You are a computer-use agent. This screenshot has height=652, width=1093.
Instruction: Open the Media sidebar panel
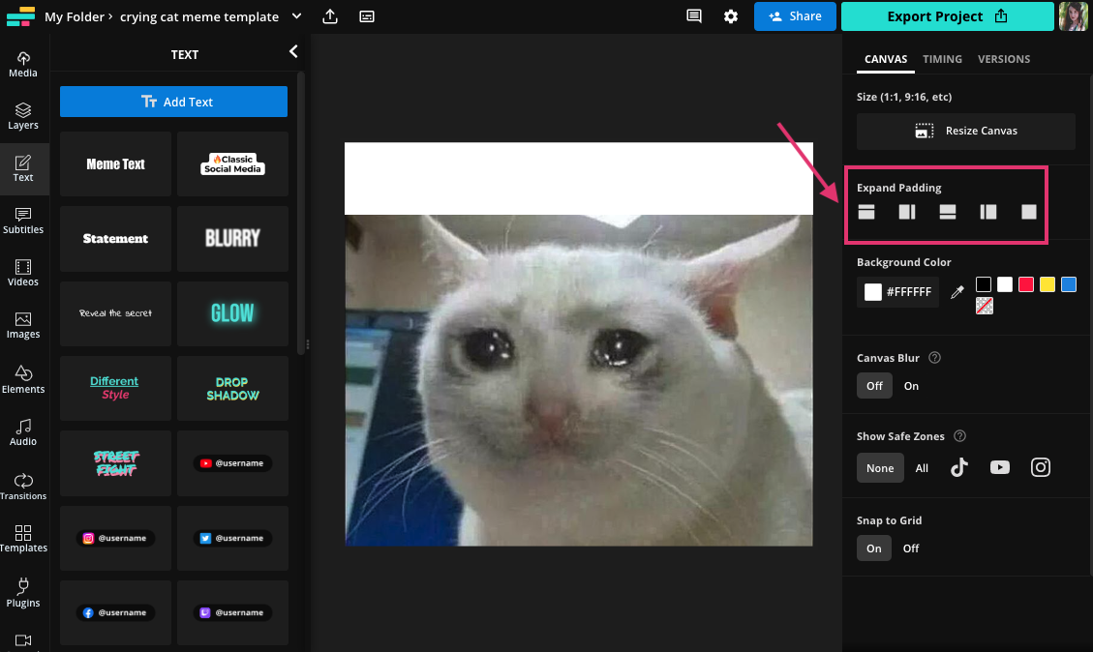(x=23, y=64)
